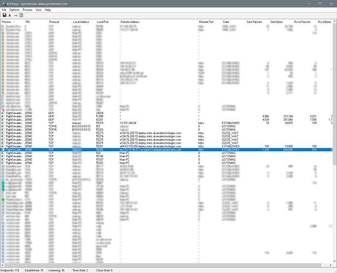Click the horizontal scrollbar right arrow
The height and width of the screenshot is (273, 337).
[331, 265]
